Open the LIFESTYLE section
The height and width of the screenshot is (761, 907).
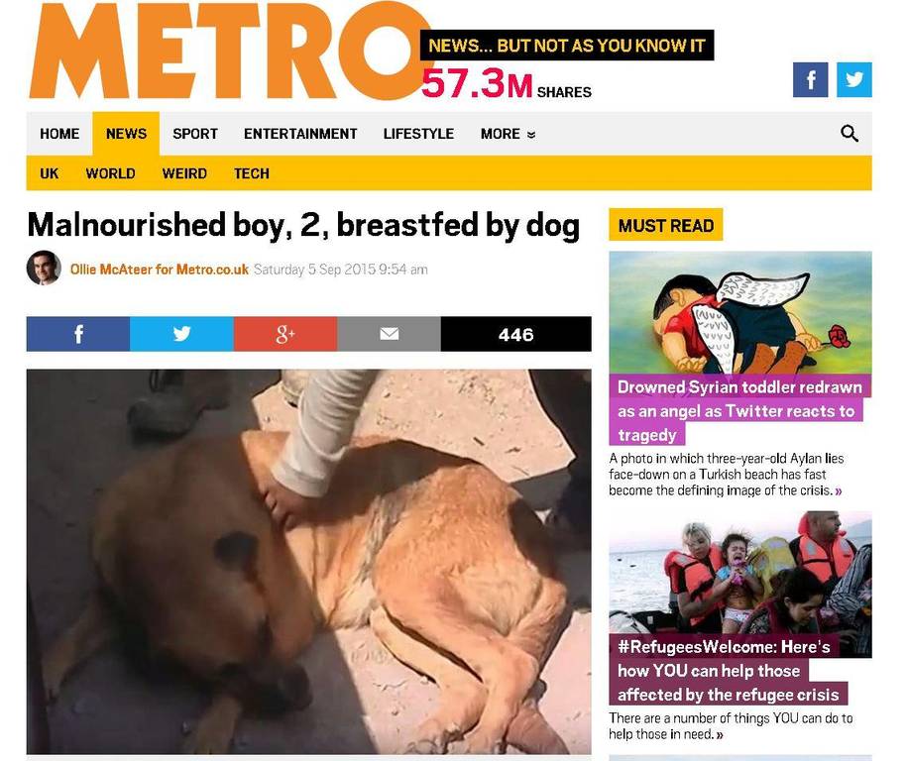[418, 134]
